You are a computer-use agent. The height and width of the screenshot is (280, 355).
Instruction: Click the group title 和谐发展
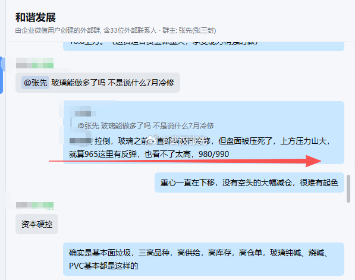(36, 18)
